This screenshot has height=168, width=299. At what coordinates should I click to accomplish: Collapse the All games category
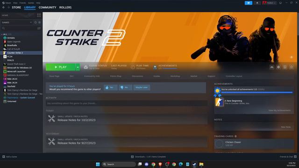tap(2, 34)
